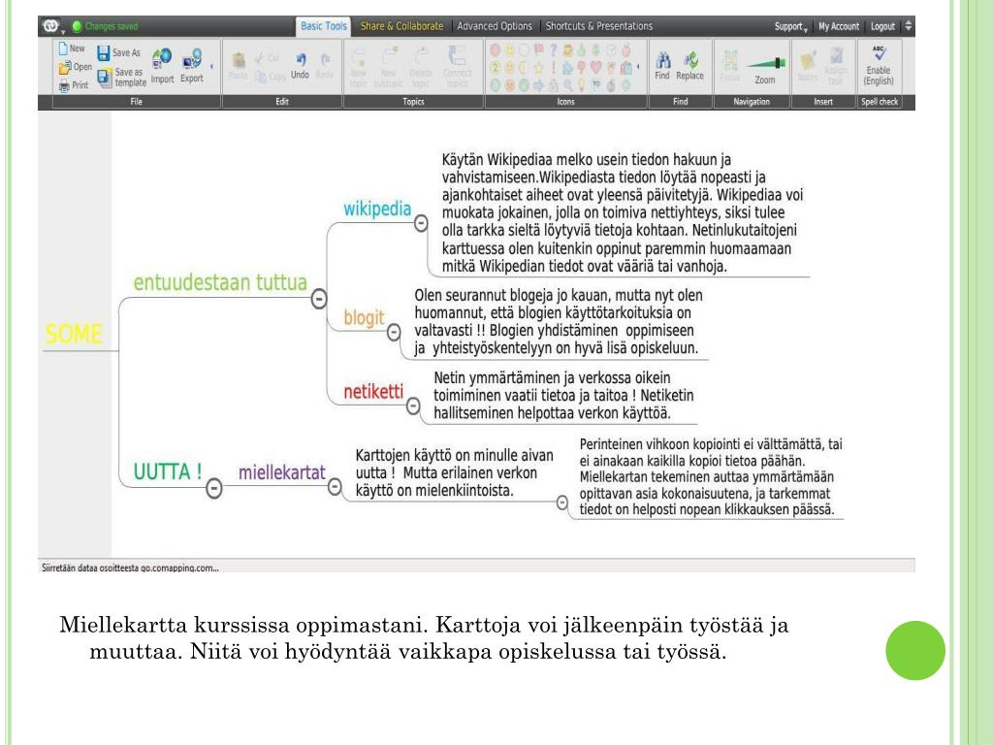The image size is (993, 745).
Task: Click the New topic icon
Action: [359, 56]
